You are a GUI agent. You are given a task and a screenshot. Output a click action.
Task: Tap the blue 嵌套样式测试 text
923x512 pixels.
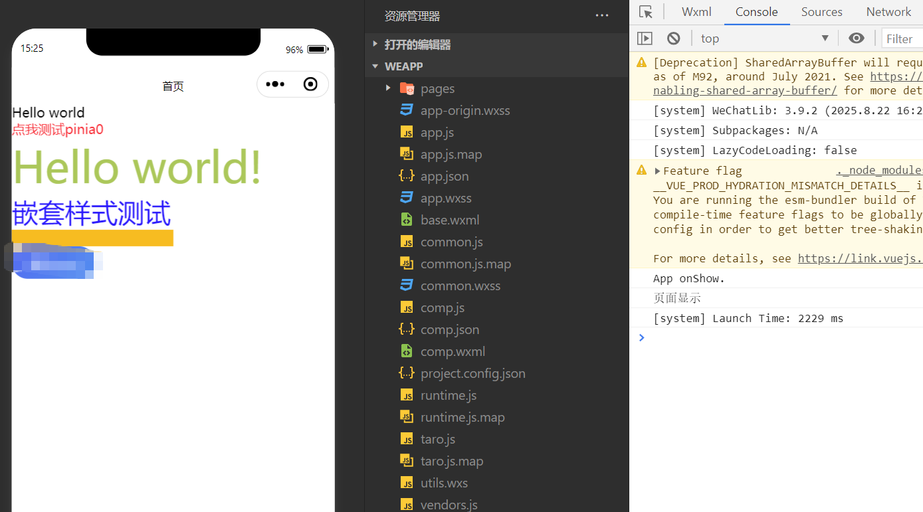tap(91, 213)
